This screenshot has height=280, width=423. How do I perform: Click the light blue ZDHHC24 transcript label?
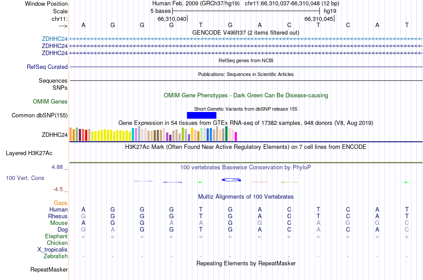coord(54,39)
